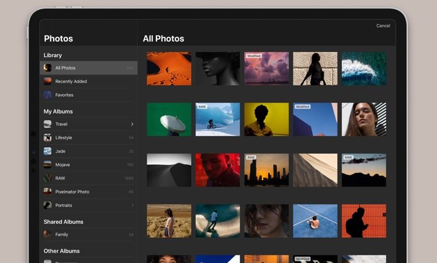Choose the satellite dish on green photo
The image size is (437, 263).
click(169, 119)
